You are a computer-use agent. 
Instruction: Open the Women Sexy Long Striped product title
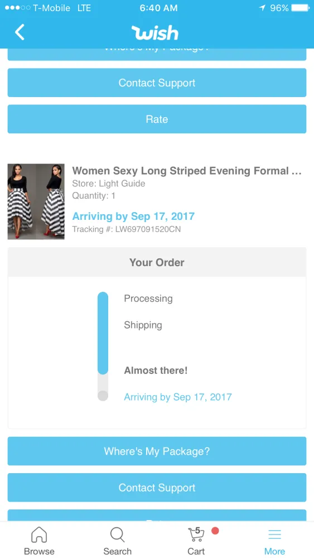point(187,171)
